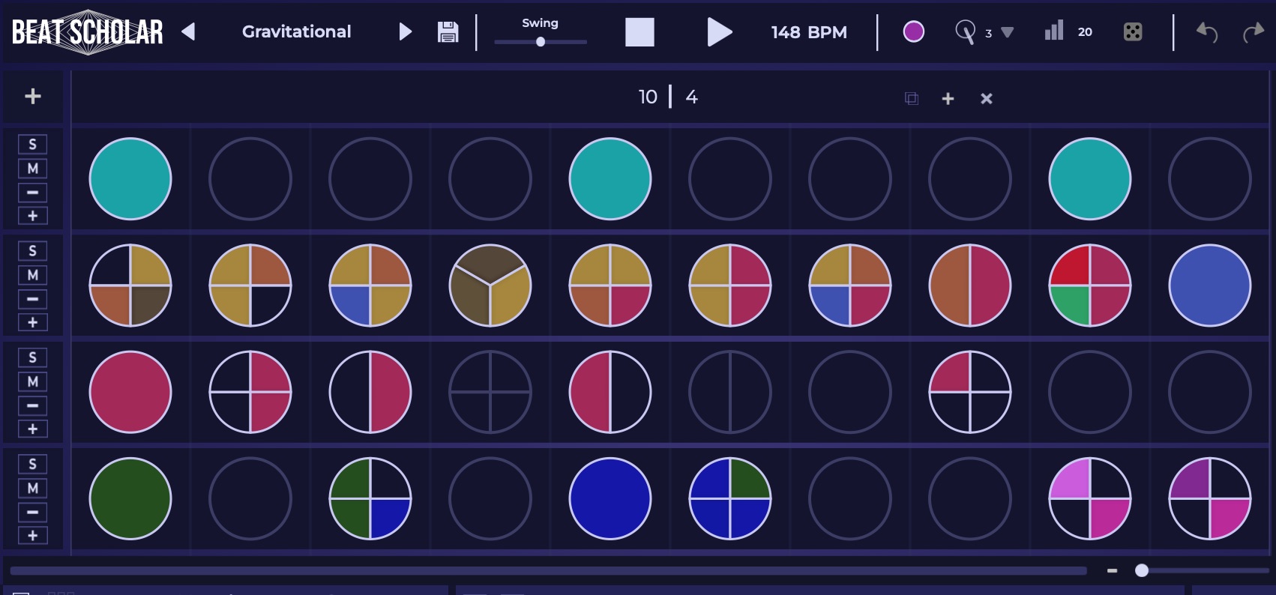Adjust the Swing slider handle
The width and height of the screenshot is (1276, 595).
540,42
